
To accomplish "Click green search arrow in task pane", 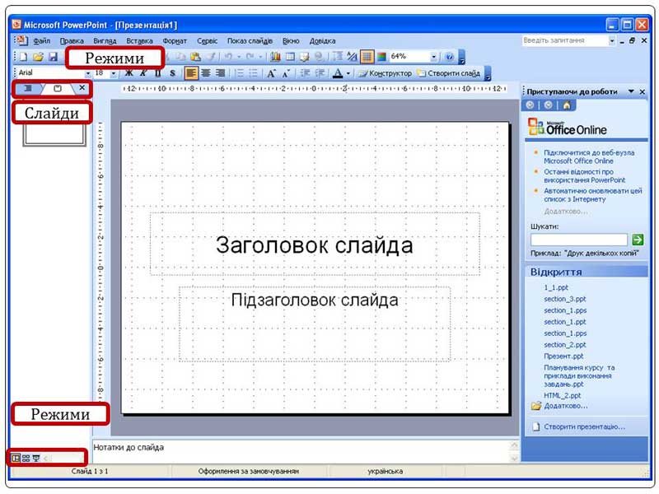I will pos(638,240).
